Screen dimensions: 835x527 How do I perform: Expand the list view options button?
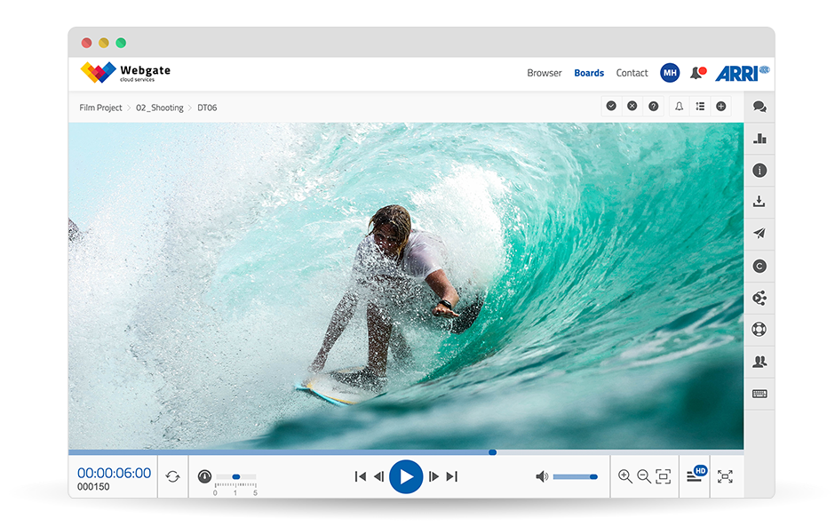[700, 107]
